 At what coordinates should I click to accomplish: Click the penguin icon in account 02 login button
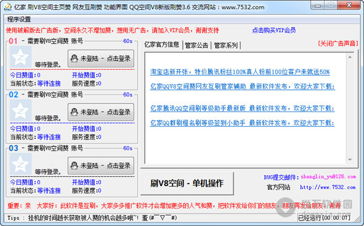pyautogui.click(x=74, y=111)
